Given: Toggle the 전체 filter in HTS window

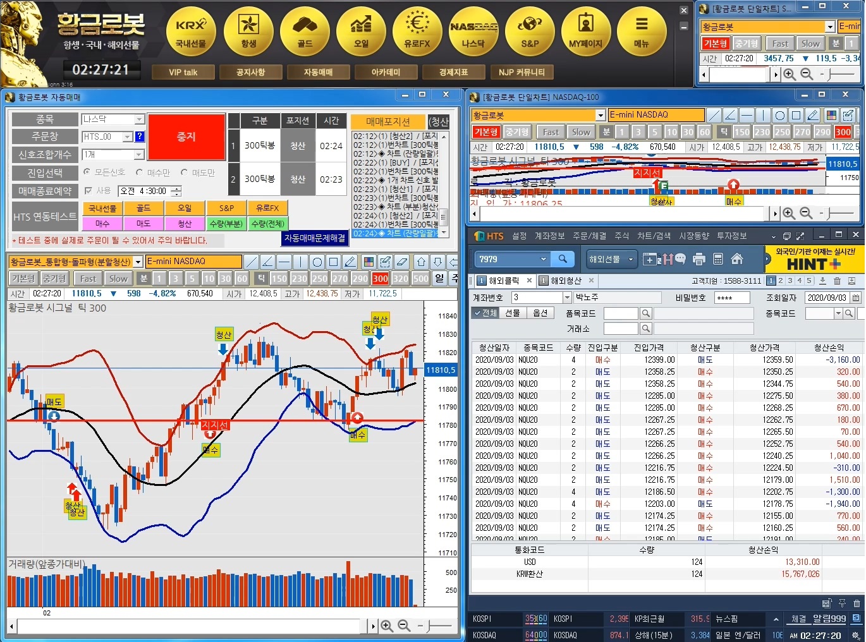Looking at the screenshot, I should pos(485,313).
